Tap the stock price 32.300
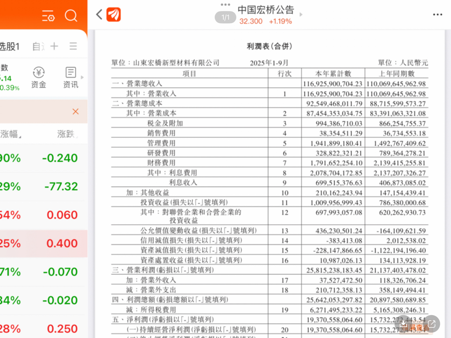Image resolution: width=451 pixels, height=338 pixels. [x=251, y=21]
